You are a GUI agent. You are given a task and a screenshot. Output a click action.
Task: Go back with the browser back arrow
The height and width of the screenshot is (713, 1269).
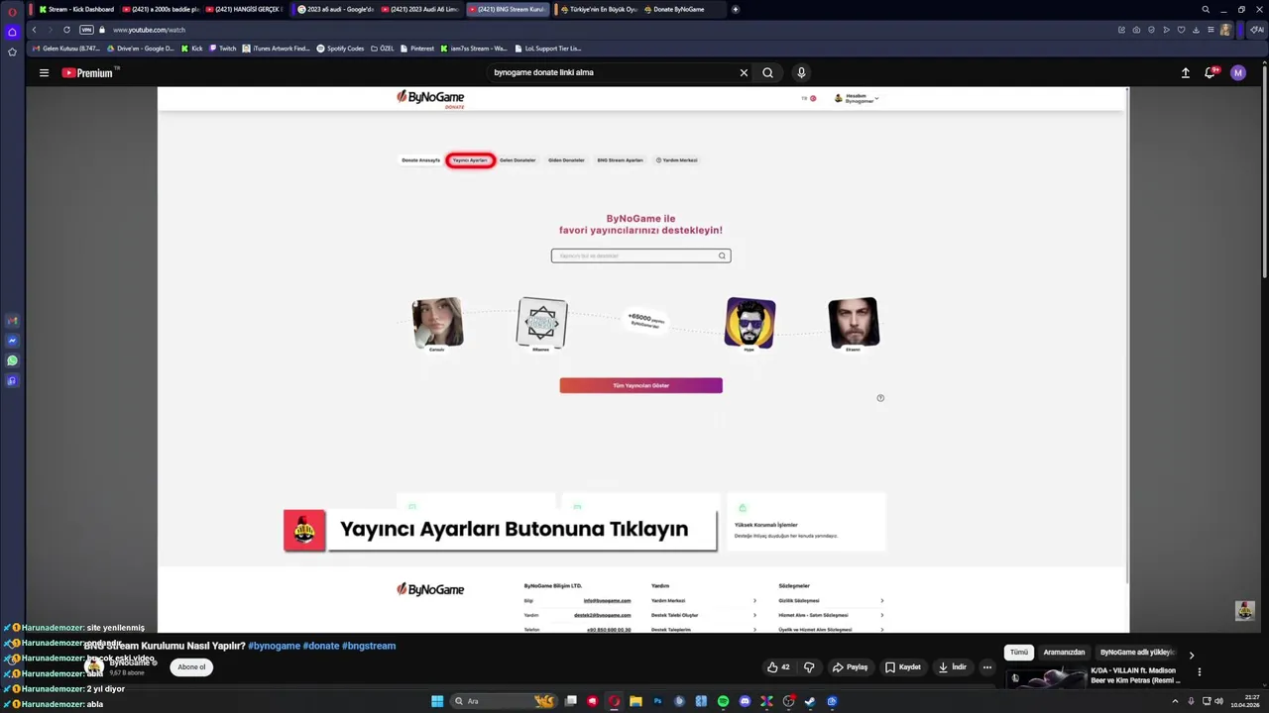tap(34, 30)
